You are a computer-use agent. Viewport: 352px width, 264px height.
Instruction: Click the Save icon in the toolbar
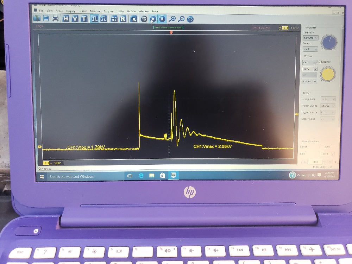coord(47,19)
